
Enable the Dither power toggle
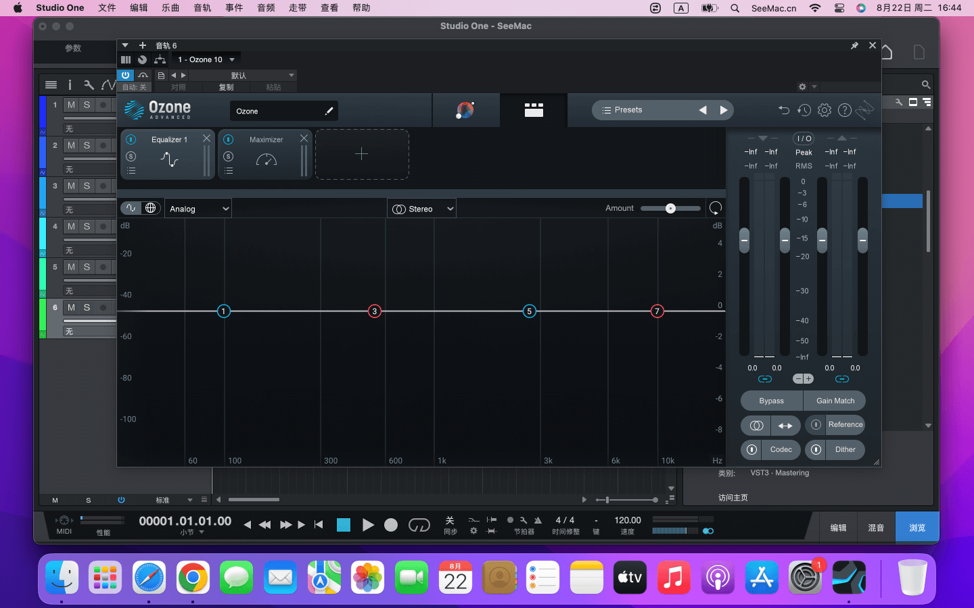pos(816,450)
